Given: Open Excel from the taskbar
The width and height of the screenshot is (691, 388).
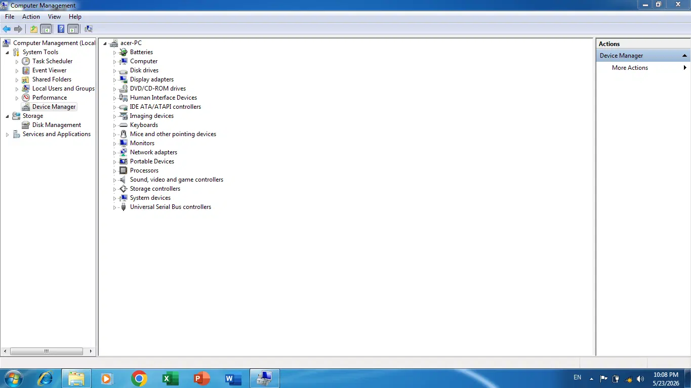Looking at the screenshot, I should pos(171,378).
